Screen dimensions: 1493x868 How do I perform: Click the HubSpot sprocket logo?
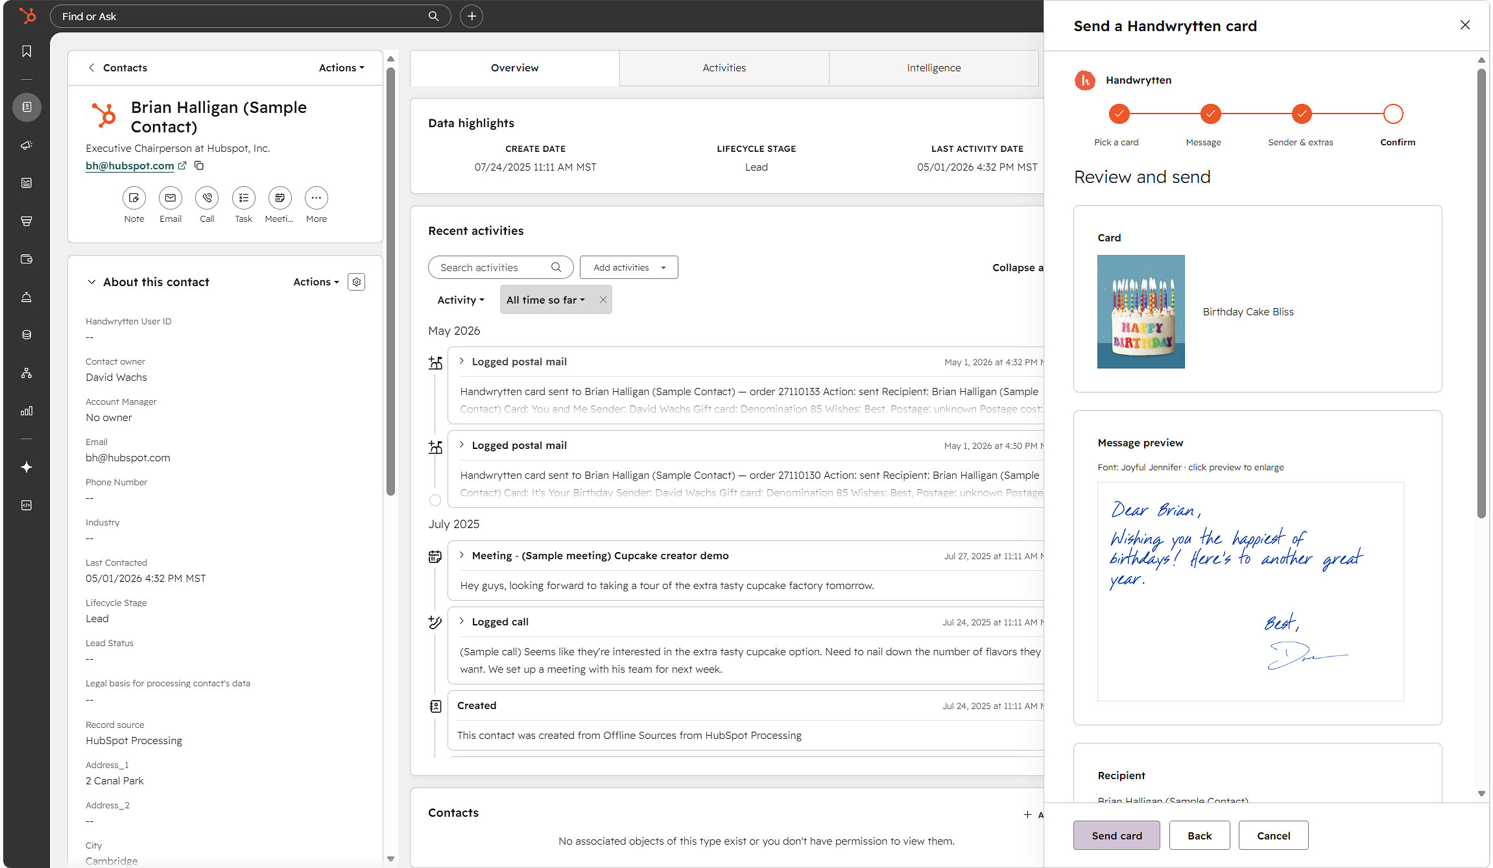[27, 16]
